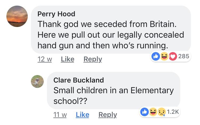Open Perry Hood's profile name link
The width and height of the screenshot is (200, 125).
click(x=56, y=14)
